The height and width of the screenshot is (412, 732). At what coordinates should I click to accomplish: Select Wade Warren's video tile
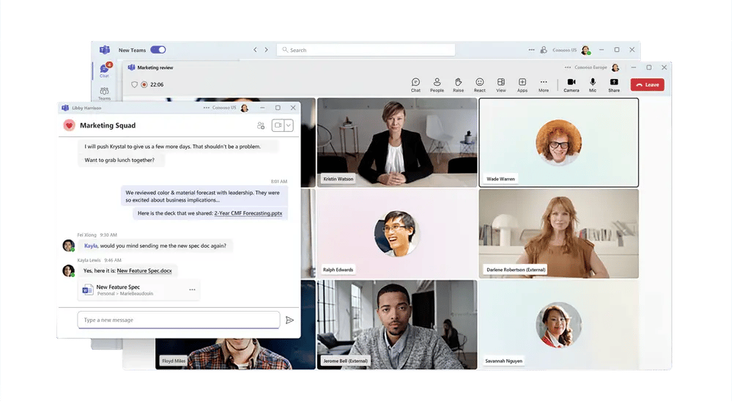click(x=558, y=143)
